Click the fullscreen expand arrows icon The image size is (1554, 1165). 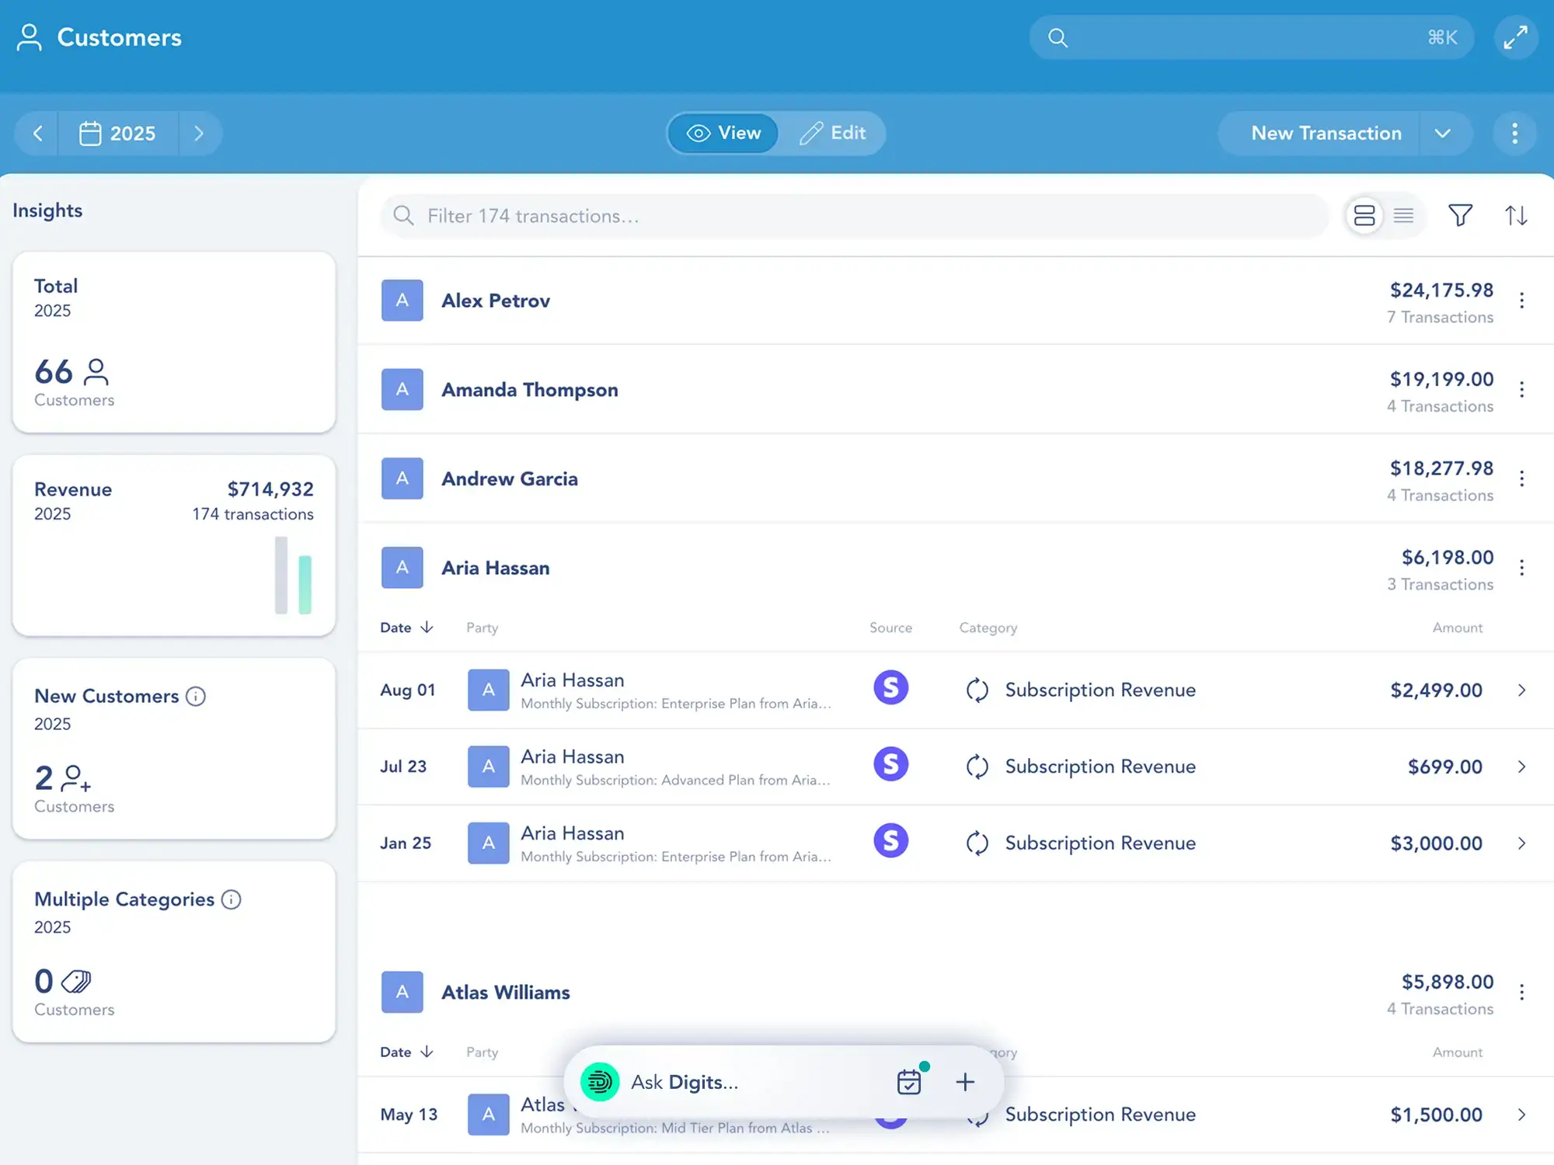1515,37
